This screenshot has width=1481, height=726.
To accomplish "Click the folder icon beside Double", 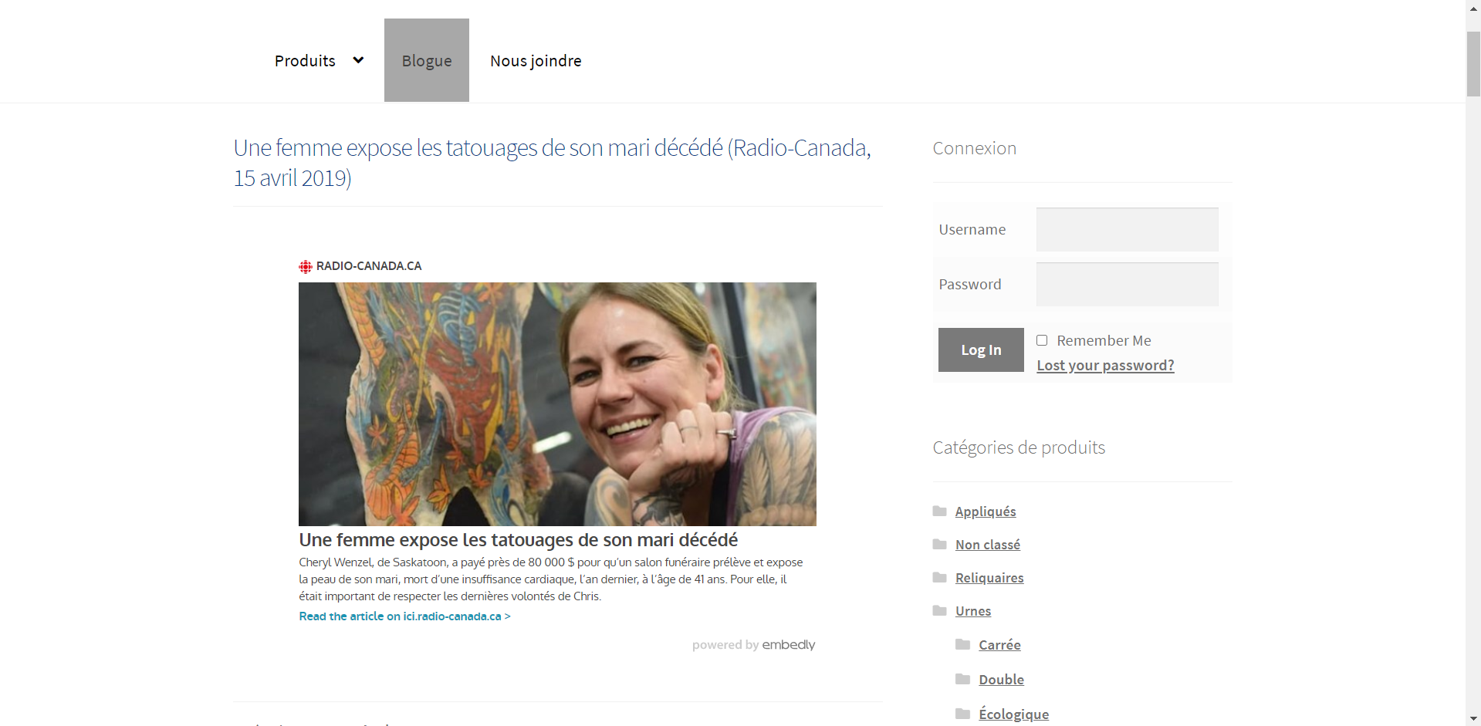I will (x=962, y=679).
